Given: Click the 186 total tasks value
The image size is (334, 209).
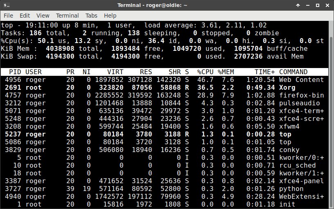Looking at the screenshot, I should point(35,33).
